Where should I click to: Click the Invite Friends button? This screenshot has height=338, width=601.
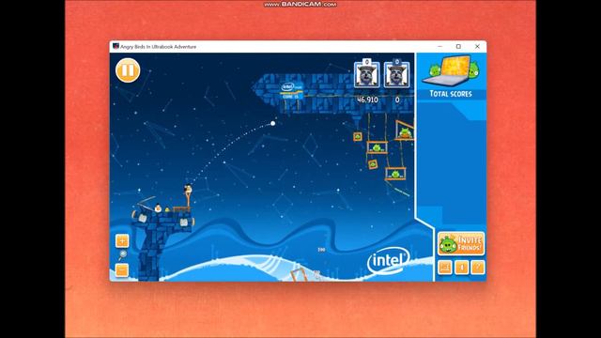(x=461, y=243)
